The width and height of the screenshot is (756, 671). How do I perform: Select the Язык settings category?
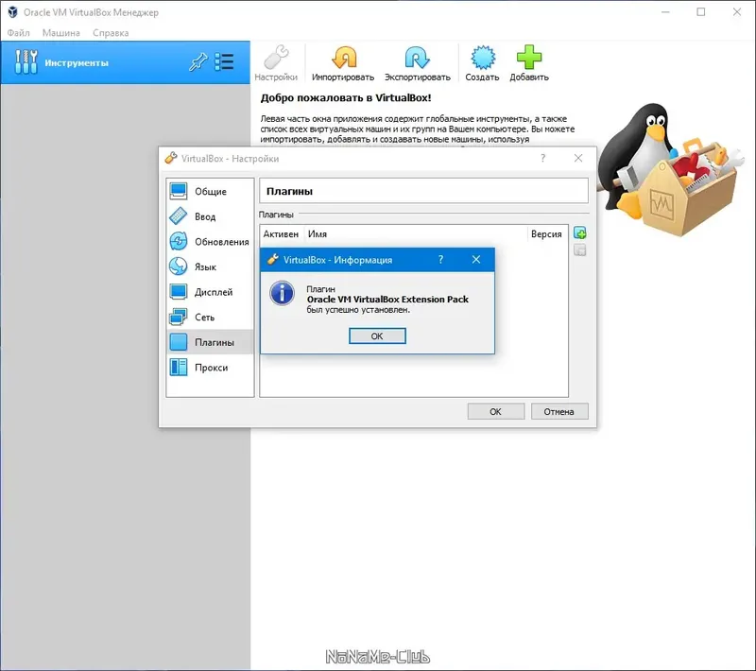(210, 267)
